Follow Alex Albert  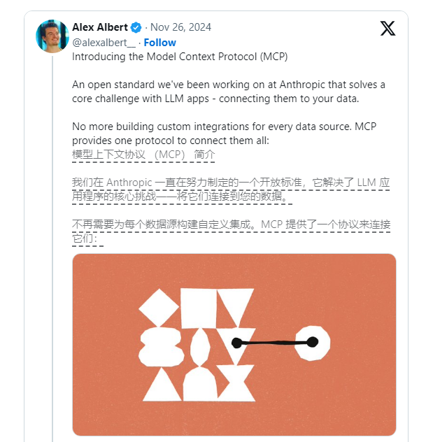(x=160, y=43)
